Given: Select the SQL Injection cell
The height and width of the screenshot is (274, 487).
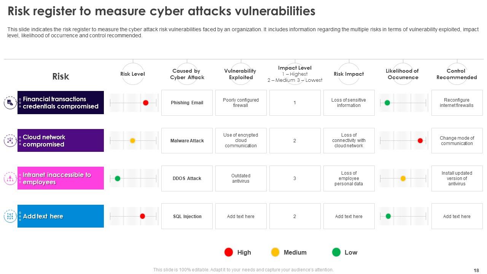Looking at the screenshot, I should pos(187,217).
